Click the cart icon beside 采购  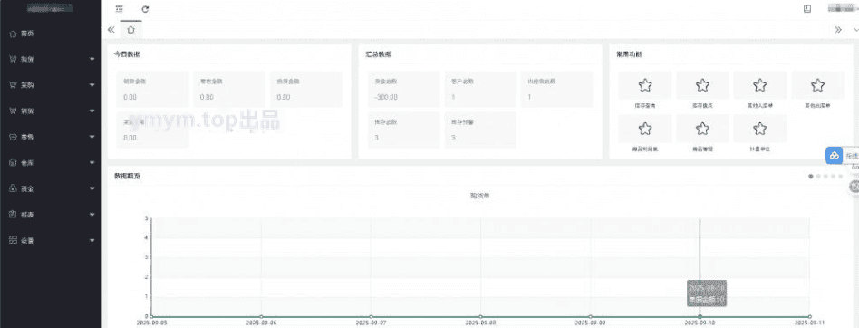[x=14, y=85]
